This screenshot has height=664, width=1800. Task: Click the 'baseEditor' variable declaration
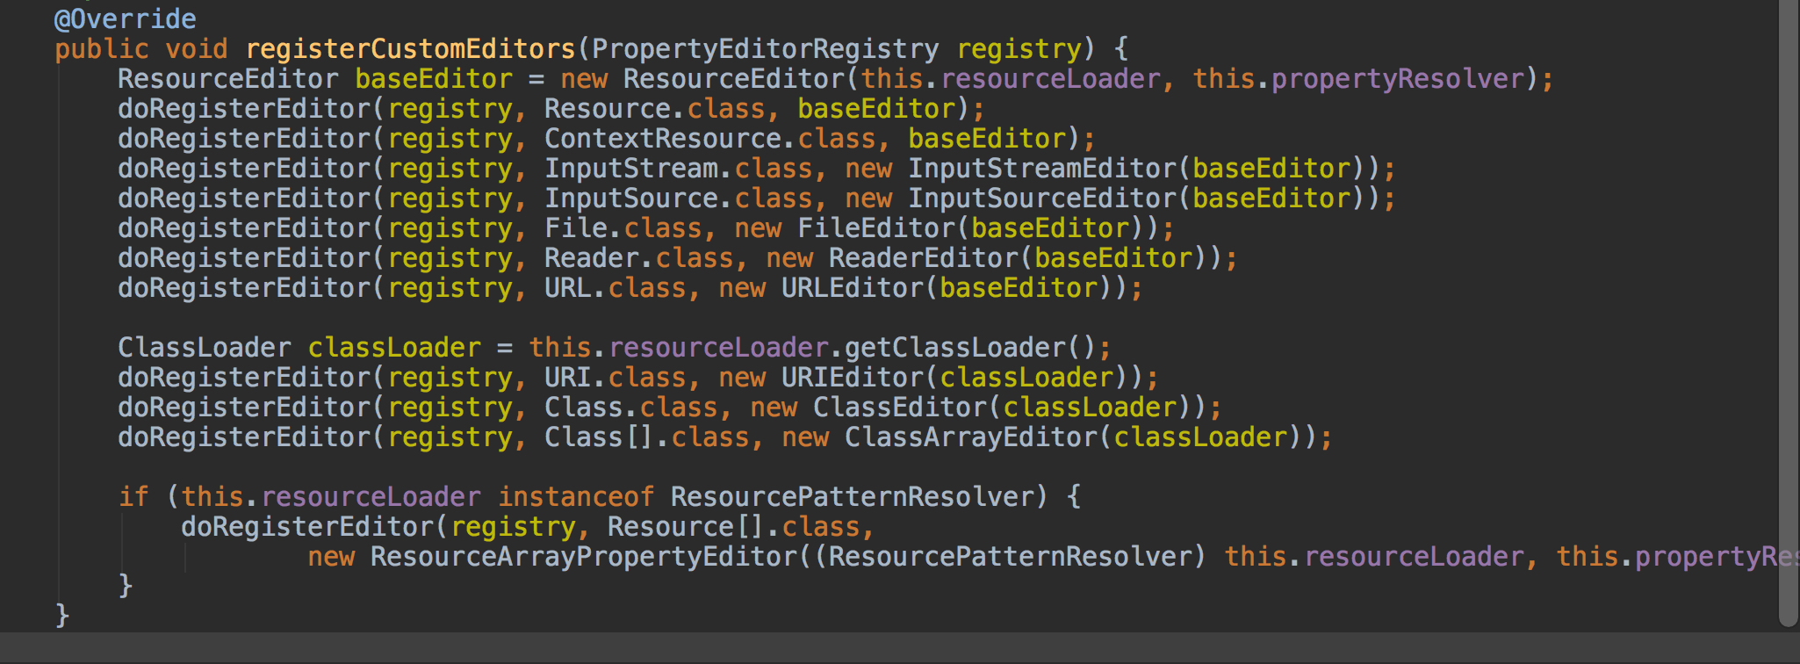[x=434, y=78]
